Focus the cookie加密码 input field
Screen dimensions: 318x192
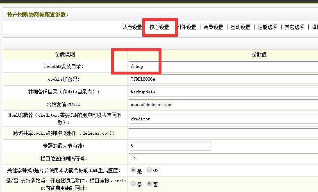click(223, 79)
